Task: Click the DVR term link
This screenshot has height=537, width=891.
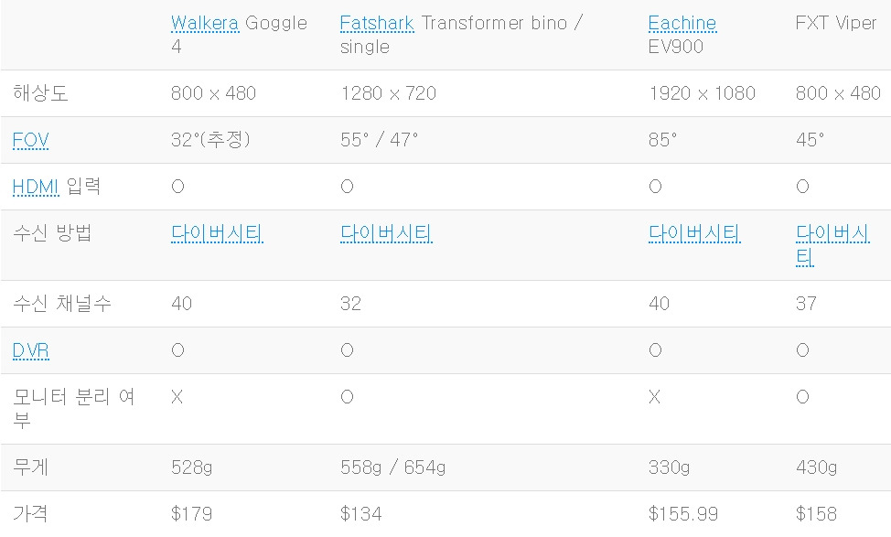Action: 30,350
